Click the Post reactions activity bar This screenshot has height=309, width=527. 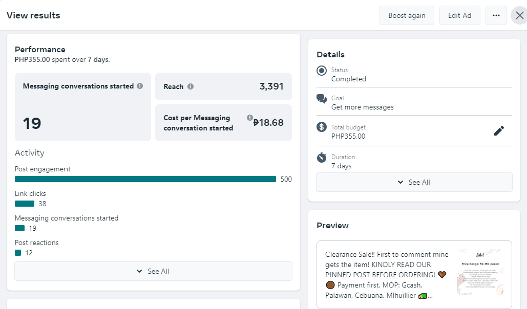coord(18,253)
